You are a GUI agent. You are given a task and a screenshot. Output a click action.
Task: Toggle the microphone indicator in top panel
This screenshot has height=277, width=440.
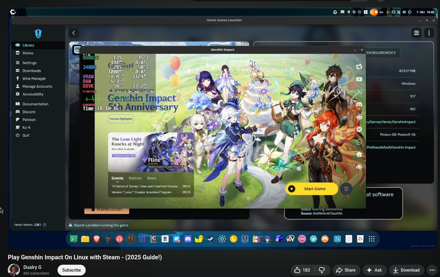click(x=388, y=12)
